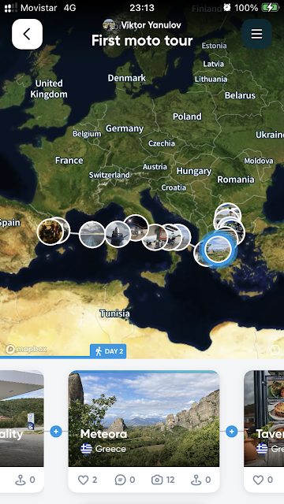
Task: Tap the Viktor Yanulov name
Action: [x=151, y=25]
